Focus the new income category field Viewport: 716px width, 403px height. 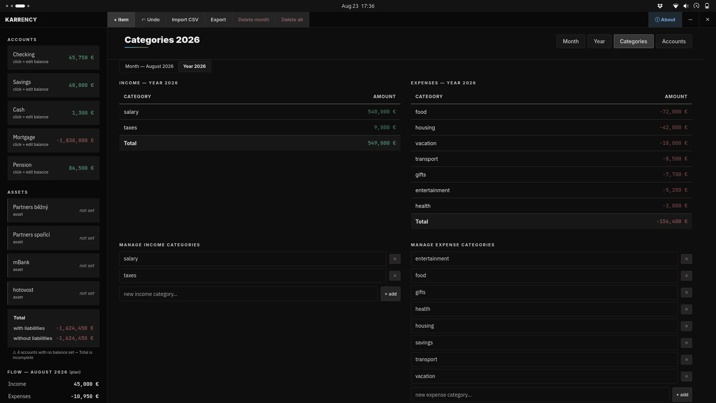tap(248, 294)
